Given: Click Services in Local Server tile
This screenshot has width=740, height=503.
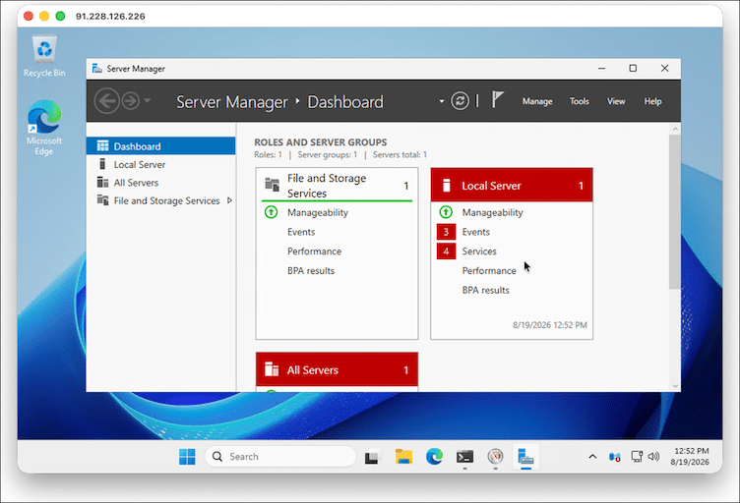Looking at the screenshot, I should tap(479, 251).
